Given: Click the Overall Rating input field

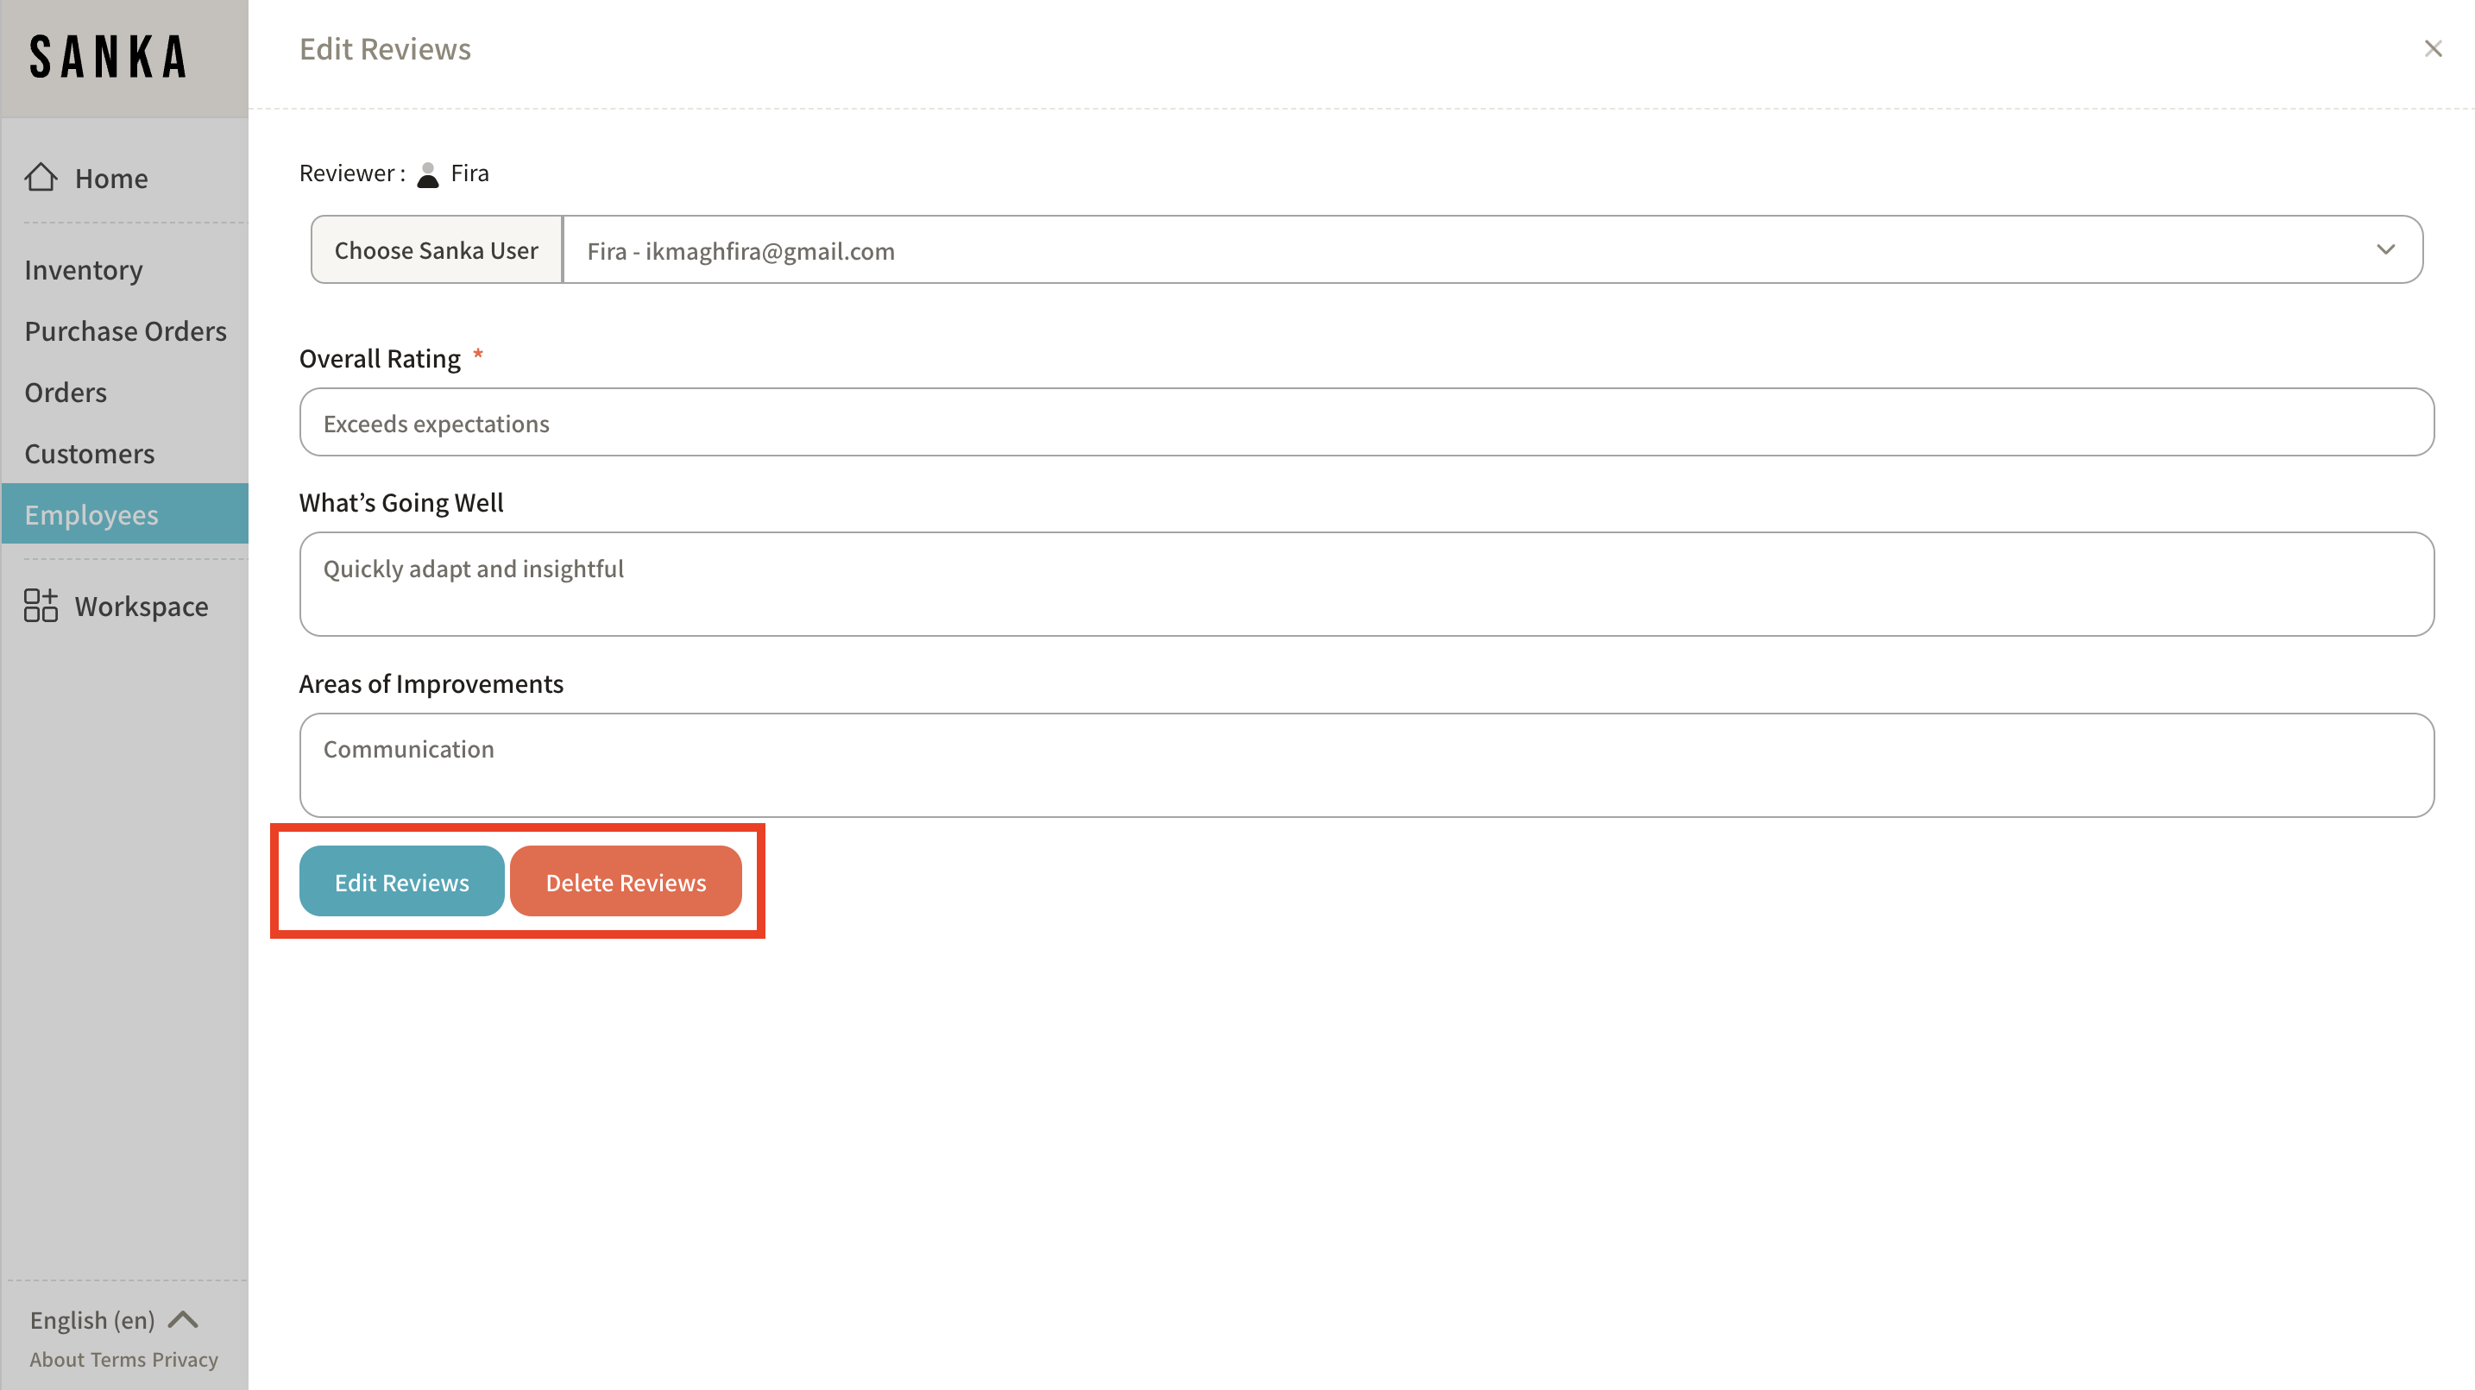Looking at the screenshot, I should pos(1365,423).
